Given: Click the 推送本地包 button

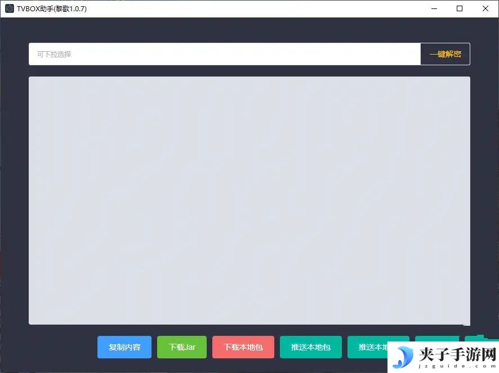Looking at the screenshot, I should [x=311, y=347].
